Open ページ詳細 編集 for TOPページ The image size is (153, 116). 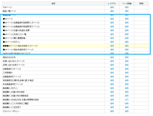tap(127, 7)
